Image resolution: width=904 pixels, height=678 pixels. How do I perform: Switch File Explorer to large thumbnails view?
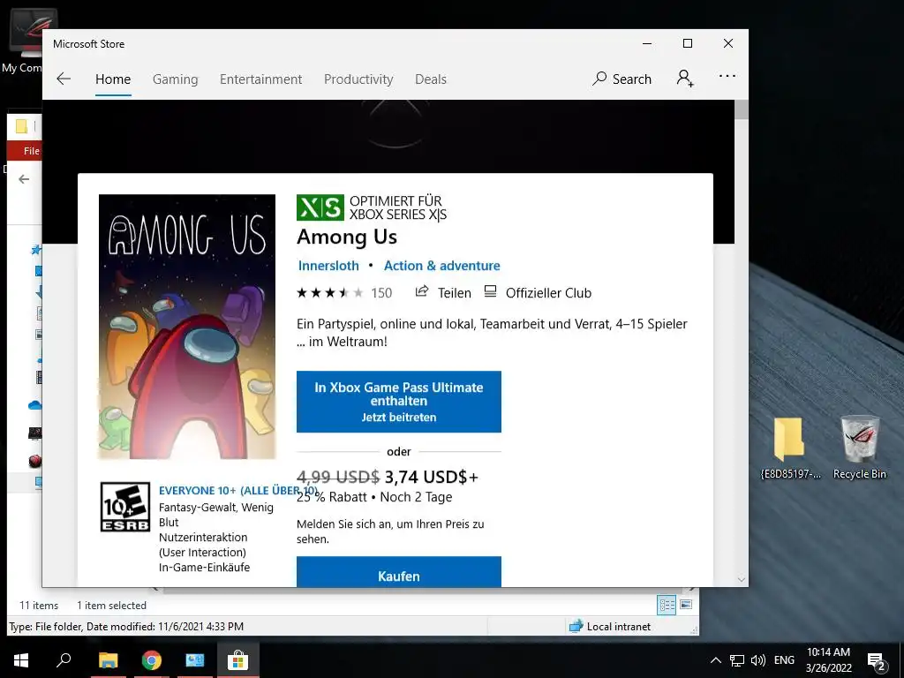click(686, 605)
